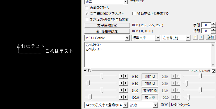Decrease 拡大率 with the left arrow

point(121,97)
